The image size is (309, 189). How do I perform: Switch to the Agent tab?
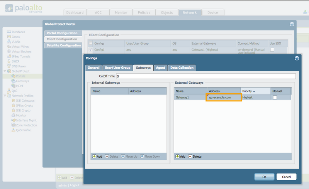160,67
